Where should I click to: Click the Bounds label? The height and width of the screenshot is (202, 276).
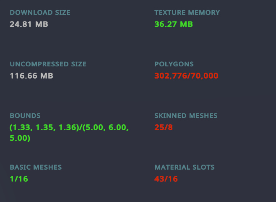point(25,116)
